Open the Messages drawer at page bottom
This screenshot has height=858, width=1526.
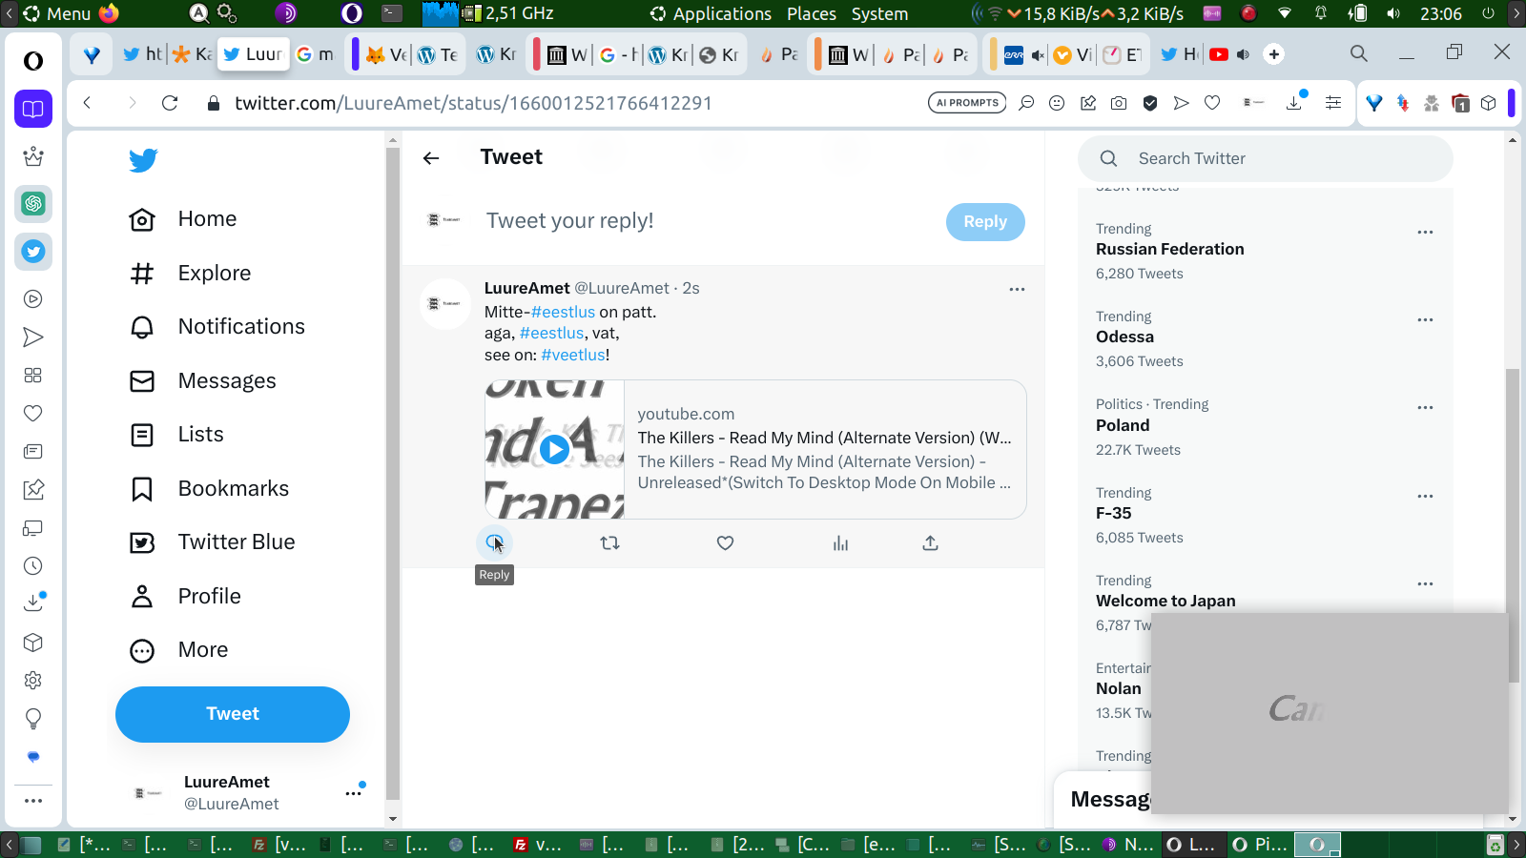[x=1110, y=800]
